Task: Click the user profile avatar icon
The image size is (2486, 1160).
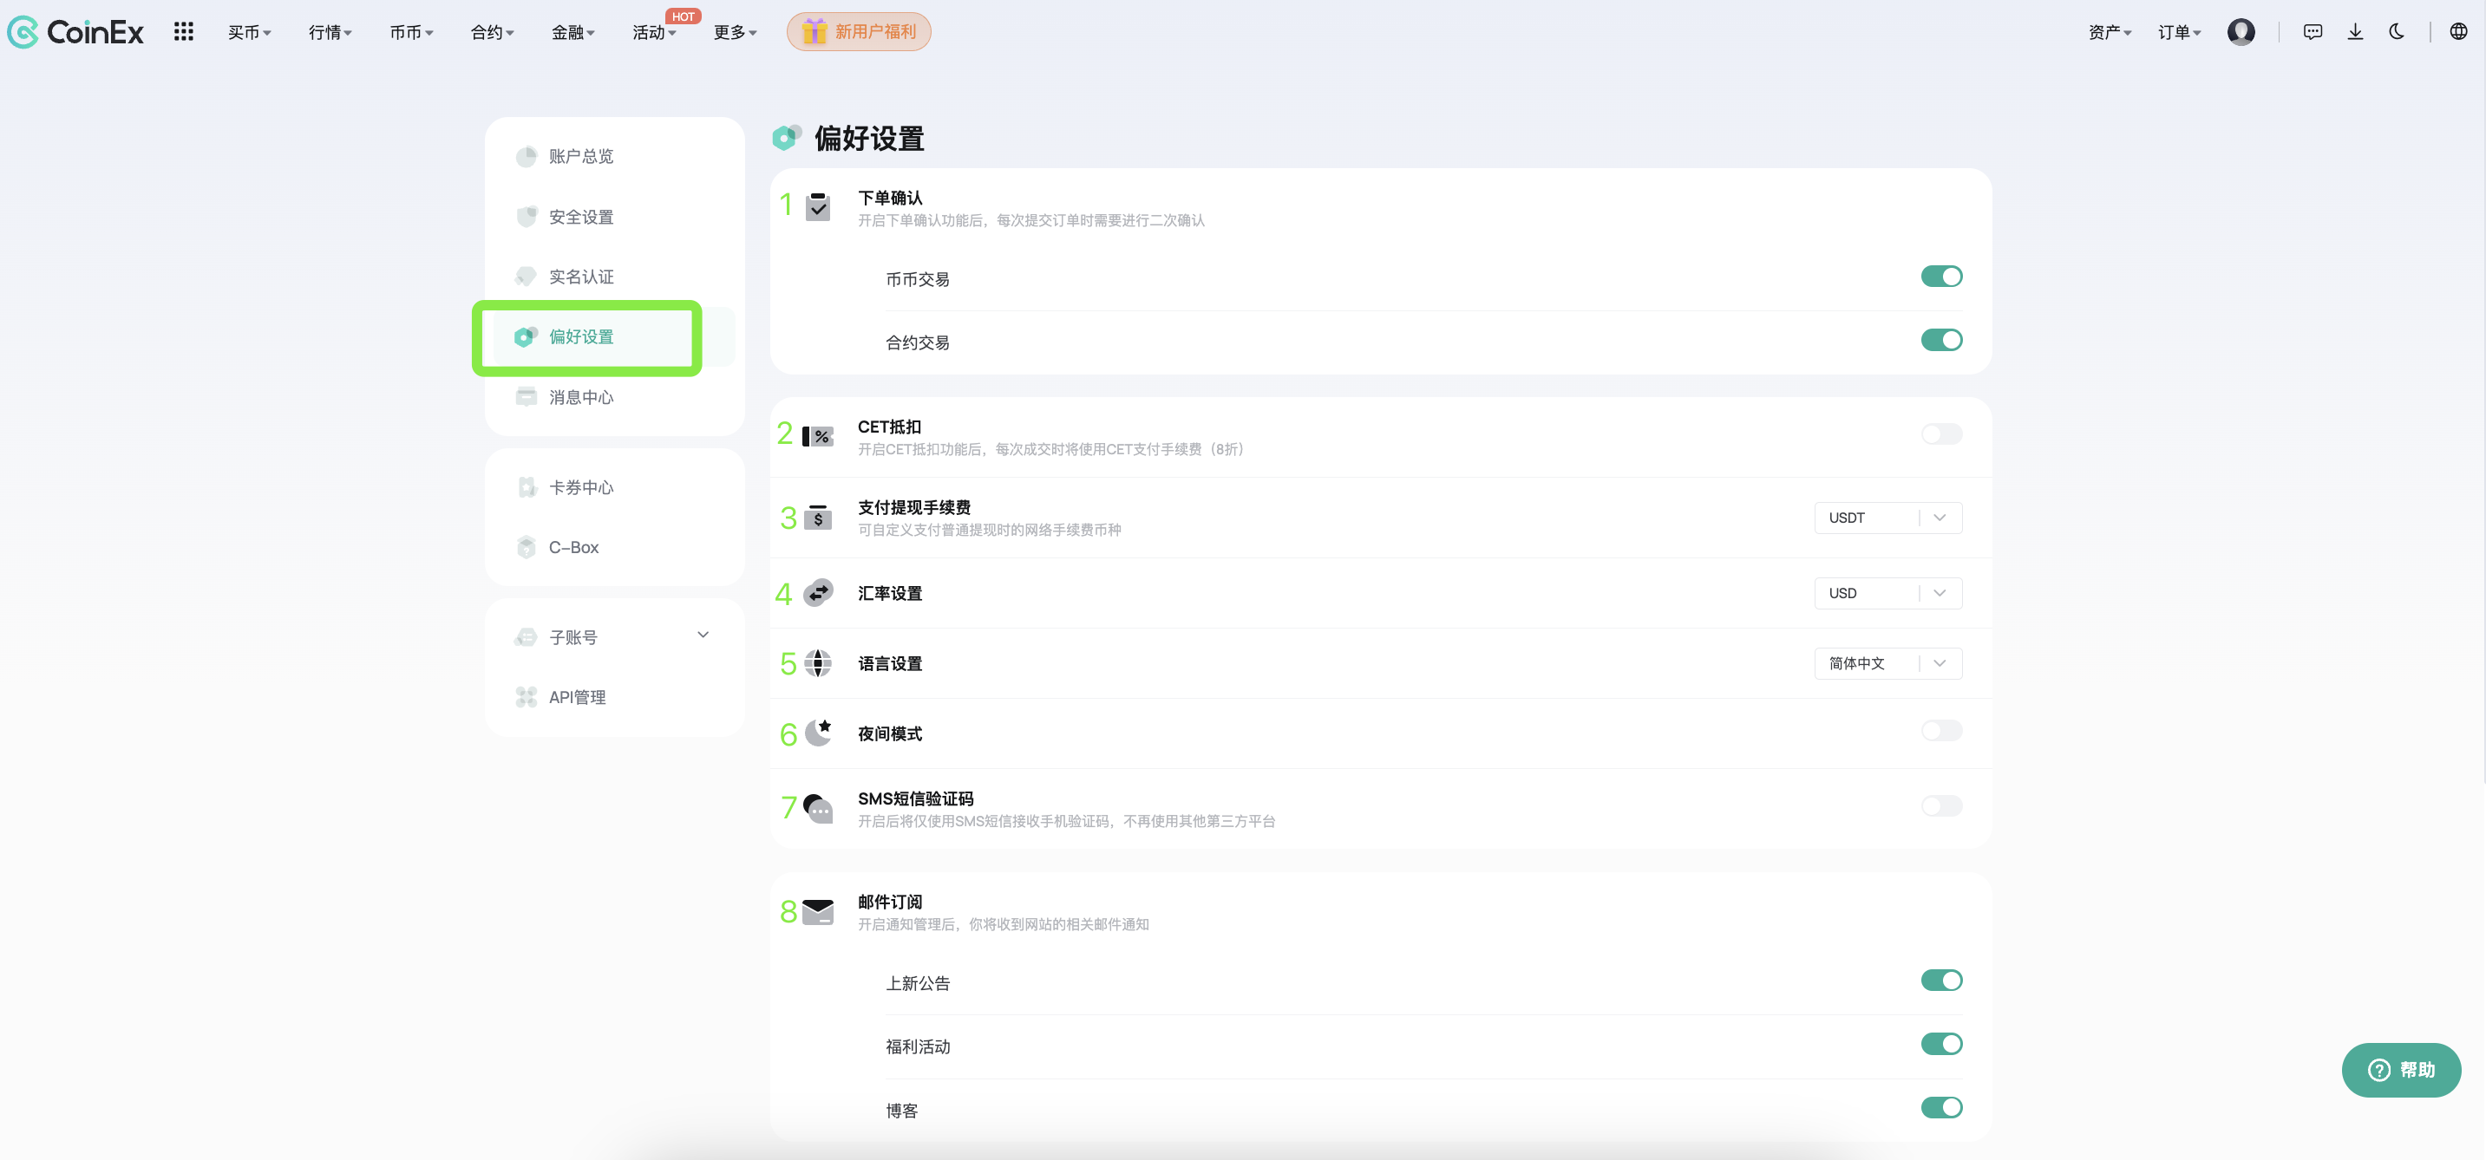Action: 2240,32
